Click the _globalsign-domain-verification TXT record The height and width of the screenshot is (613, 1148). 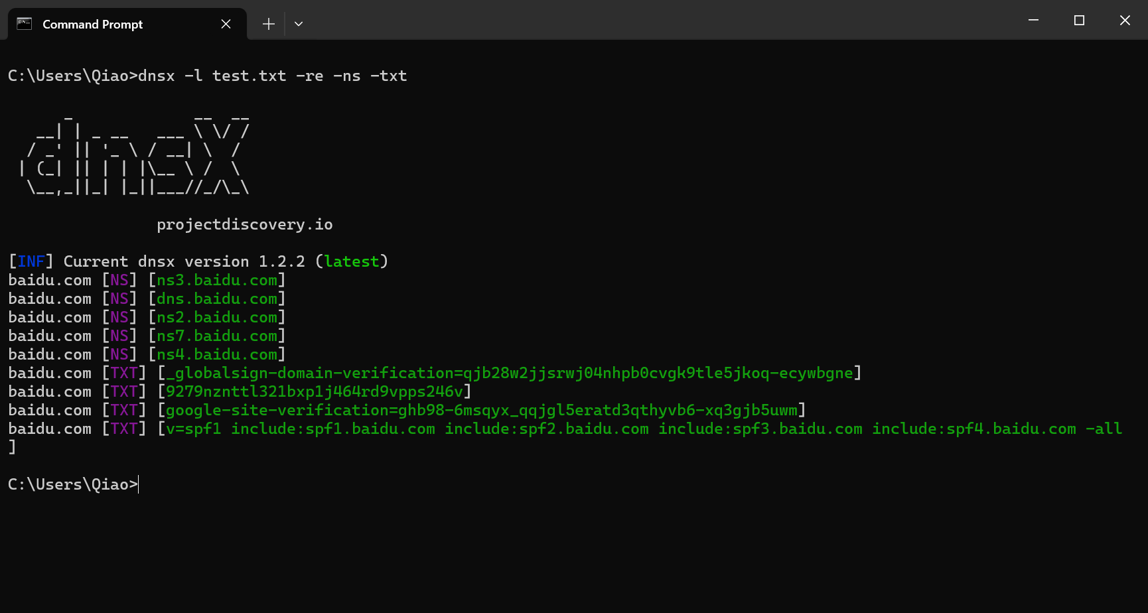[509, 374]
